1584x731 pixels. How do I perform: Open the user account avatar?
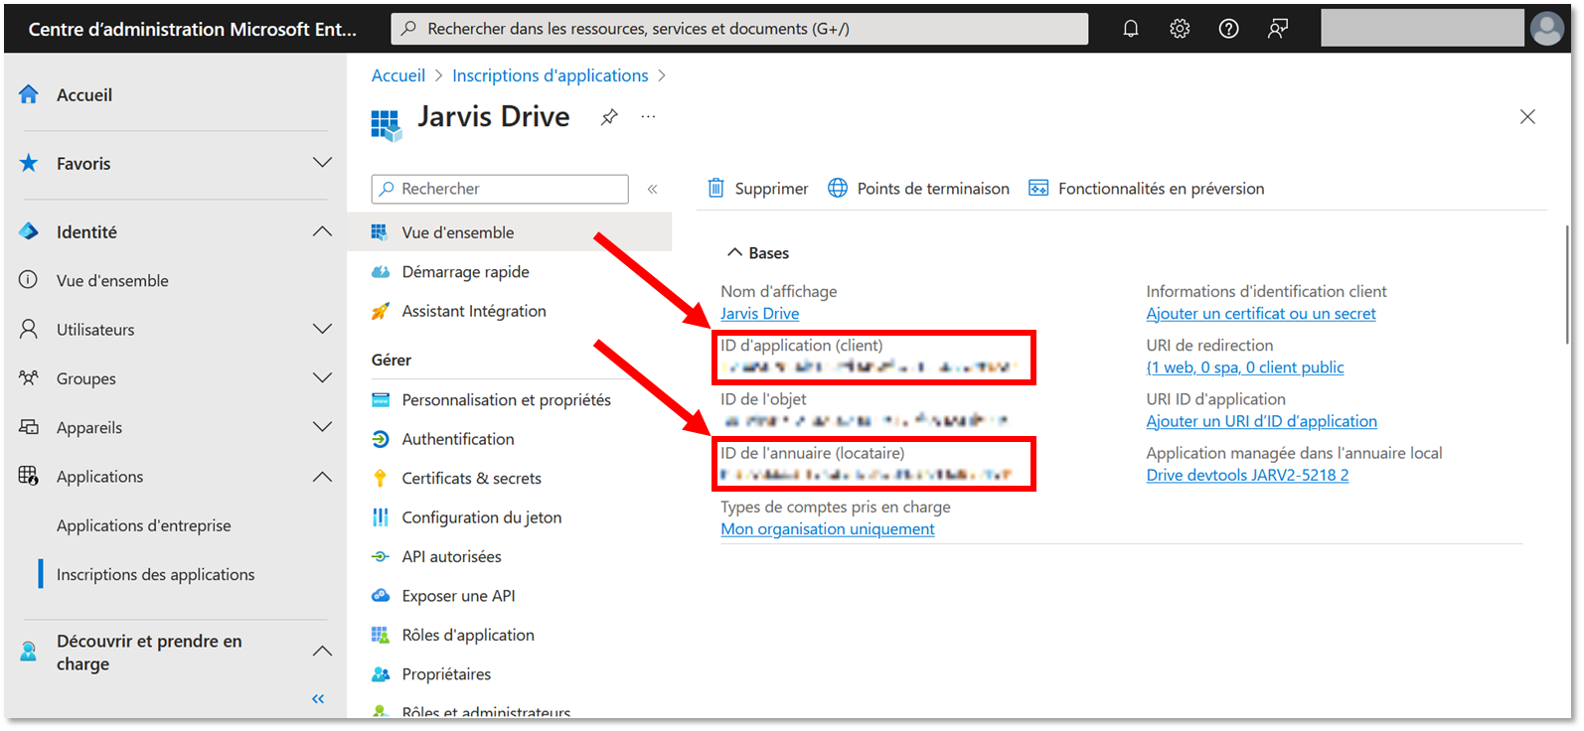click(1546, 28)
